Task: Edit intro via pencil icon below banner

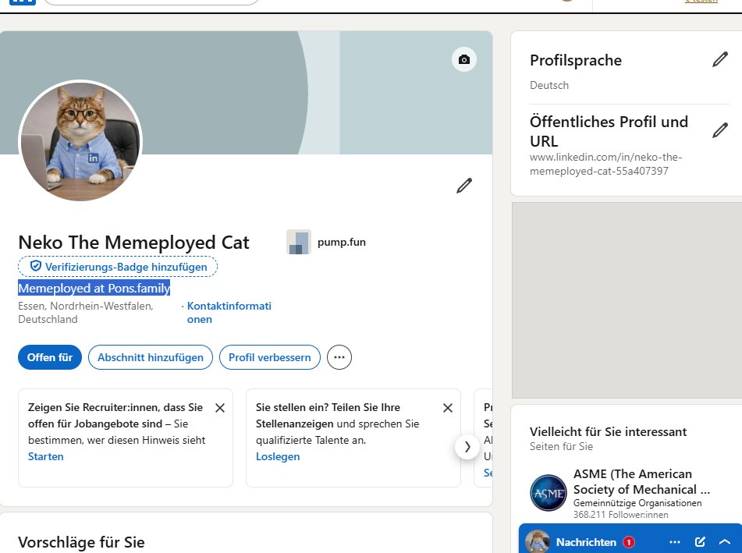Action: (463, 186)
